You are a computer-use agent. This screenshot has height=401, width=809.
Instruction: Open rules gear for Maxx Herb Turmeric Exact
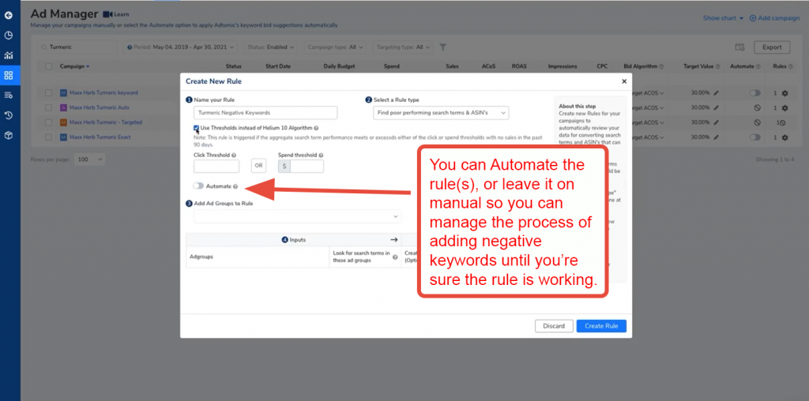tap(785, 137)
